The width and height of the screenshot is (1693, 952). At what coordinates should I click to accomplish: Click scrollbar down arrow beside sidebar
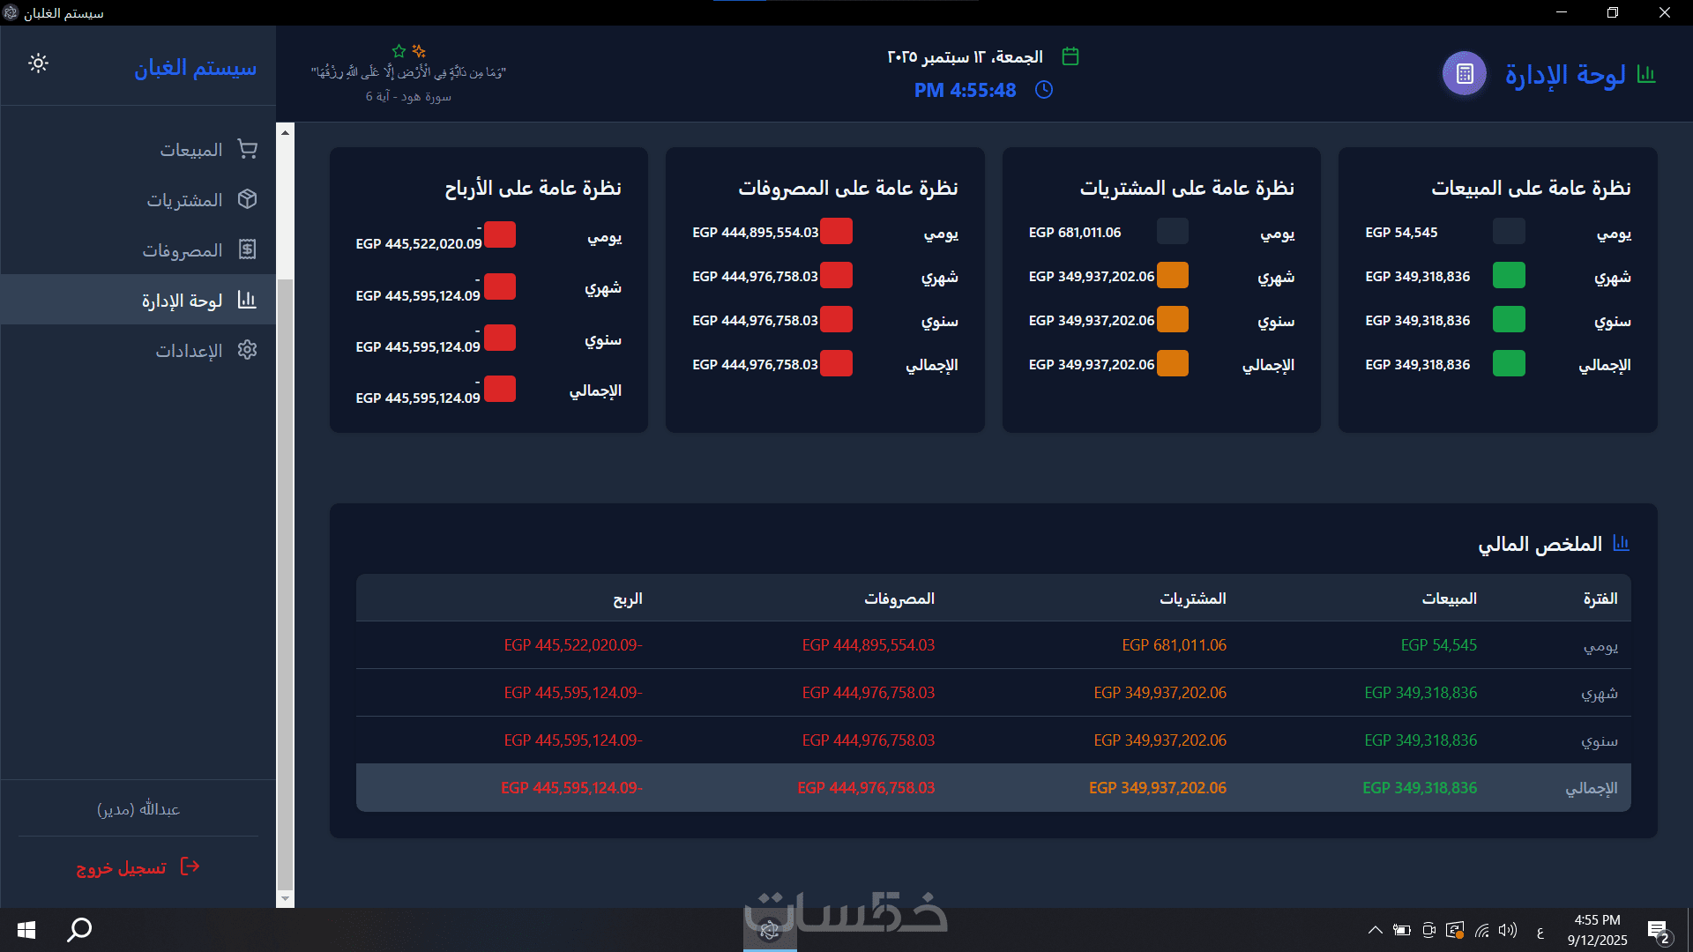(x=285, y=898)
